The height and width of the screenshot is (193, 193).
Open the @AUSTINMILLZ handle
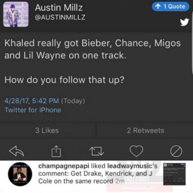point(60,17)
